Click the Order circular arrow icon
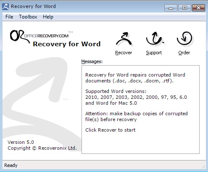 coord(184,38)
